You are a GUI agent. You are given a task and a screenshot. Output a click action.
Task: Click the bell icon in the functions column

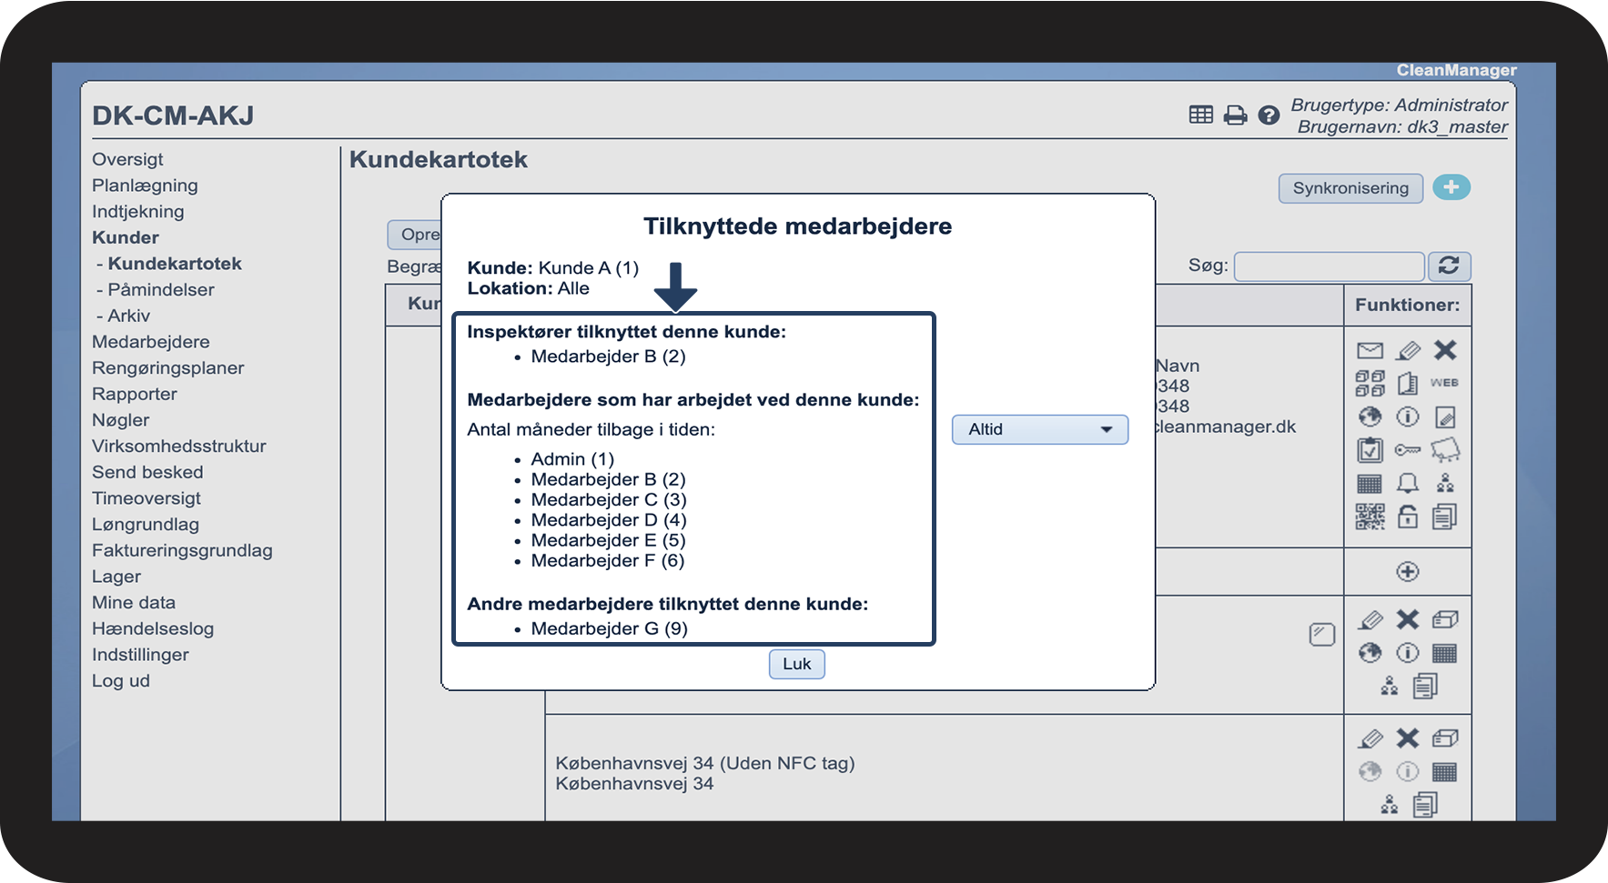[x=1408, y=483]
